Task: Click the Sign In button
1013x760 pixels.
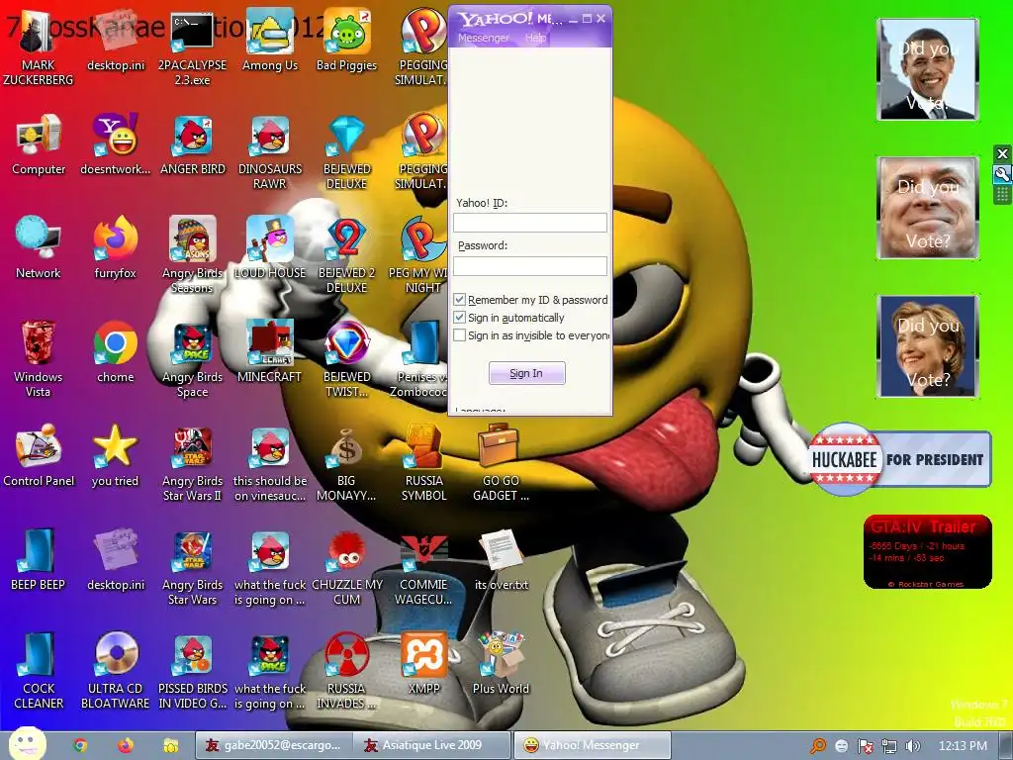Action: click(526, 373)
